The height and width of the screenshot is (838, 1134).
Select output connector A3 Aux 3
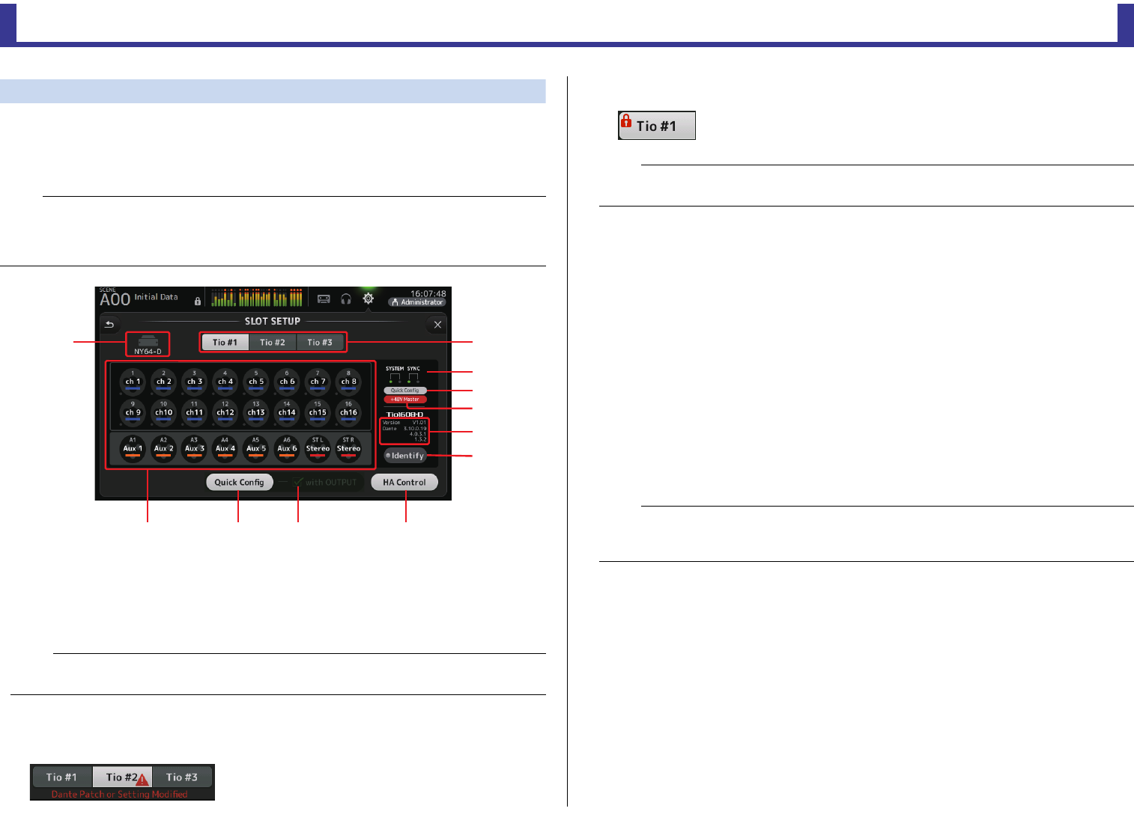[x=195, y=448]
